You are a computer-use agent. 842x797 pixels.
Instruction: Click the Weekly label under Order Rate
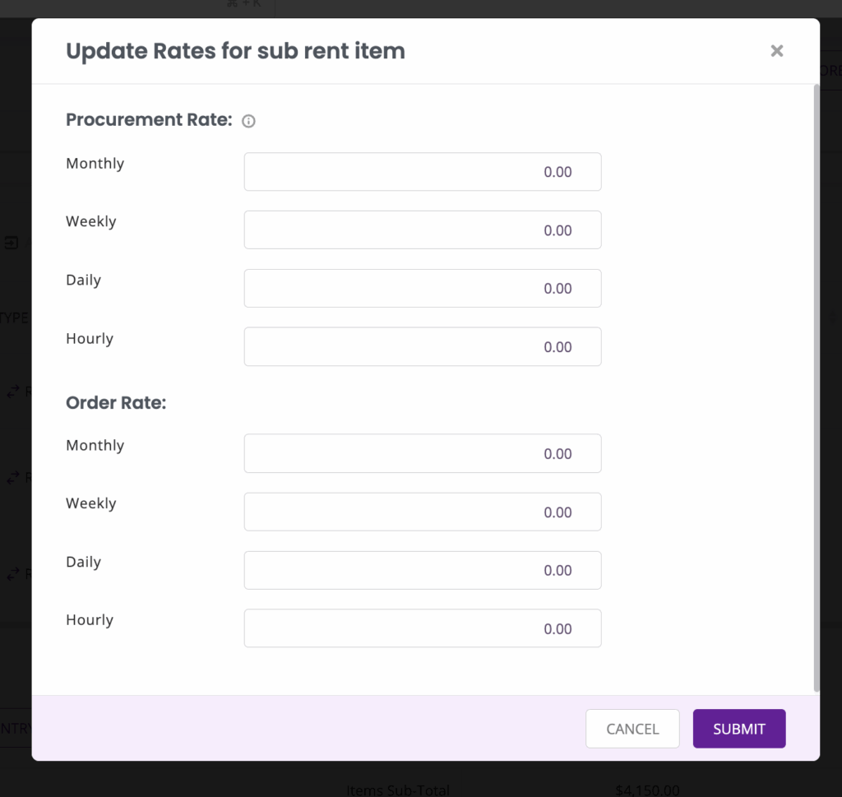[90, 503]
